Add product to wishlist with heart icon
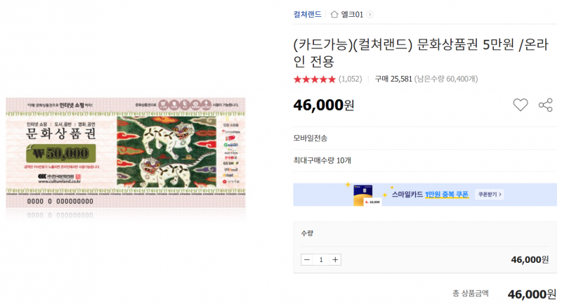The height and width of the screenshot is (305, 562). point(520,105)
